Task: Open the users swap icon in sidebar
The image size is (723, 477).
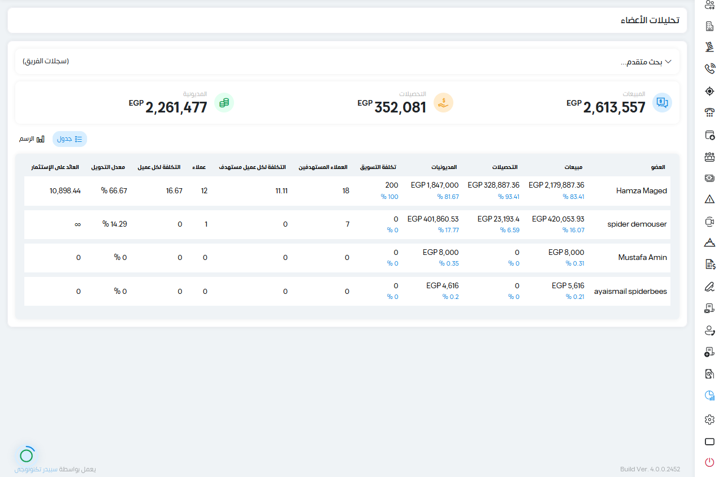Action: click(710, 5)
